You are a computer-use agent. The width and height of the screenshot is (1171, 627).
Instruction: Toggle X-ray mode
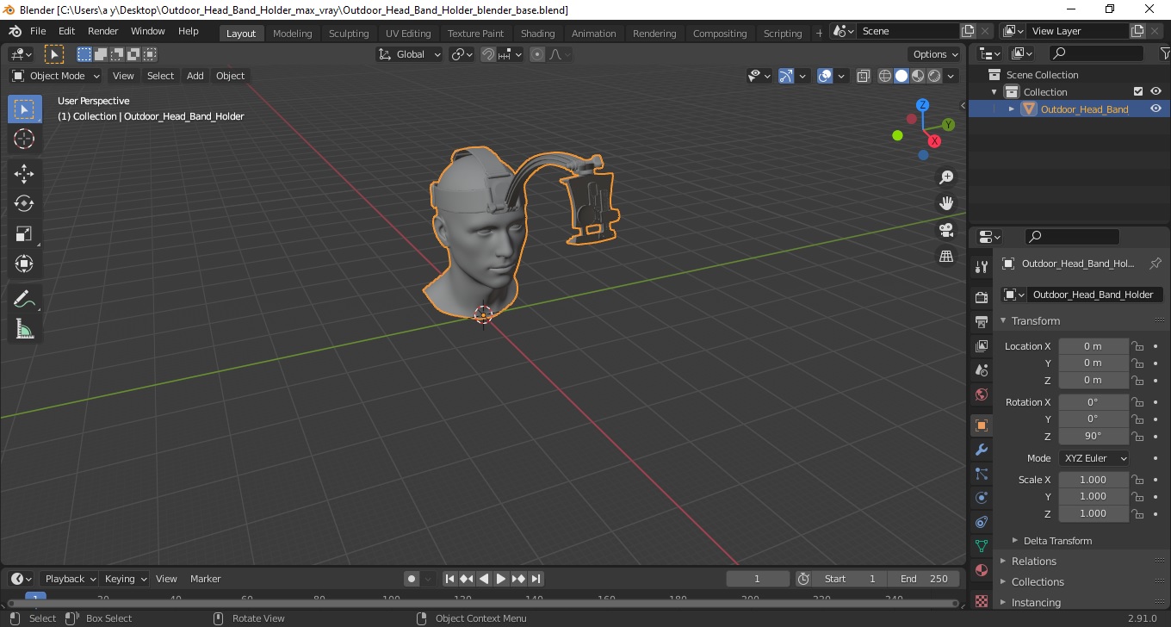click(864, 76)
